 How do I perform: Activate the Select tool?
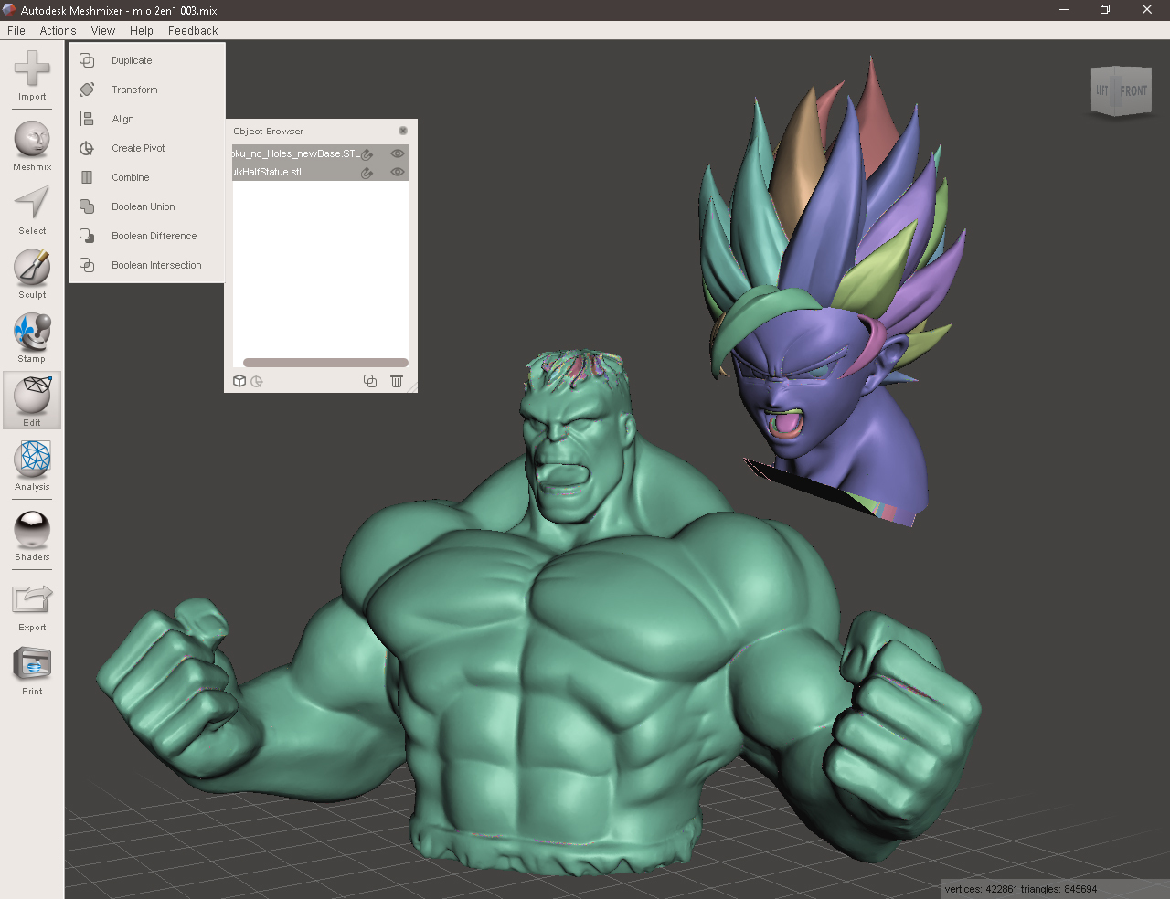pyautogui.click(x=32, y=210)
